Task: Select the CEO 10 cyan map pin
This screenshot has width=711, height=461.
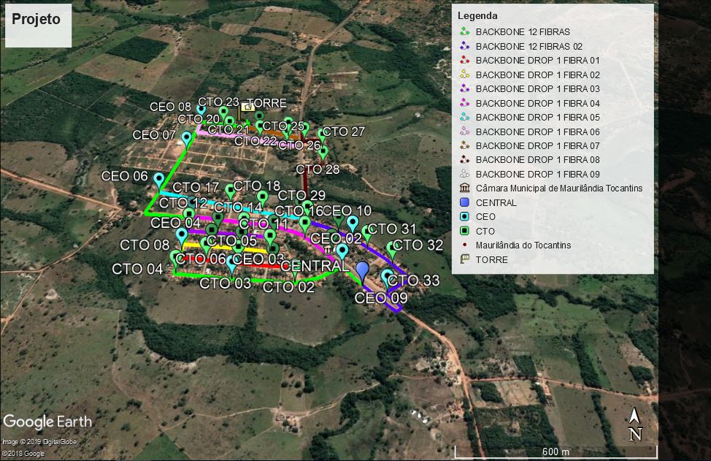Action: [353, 224]
